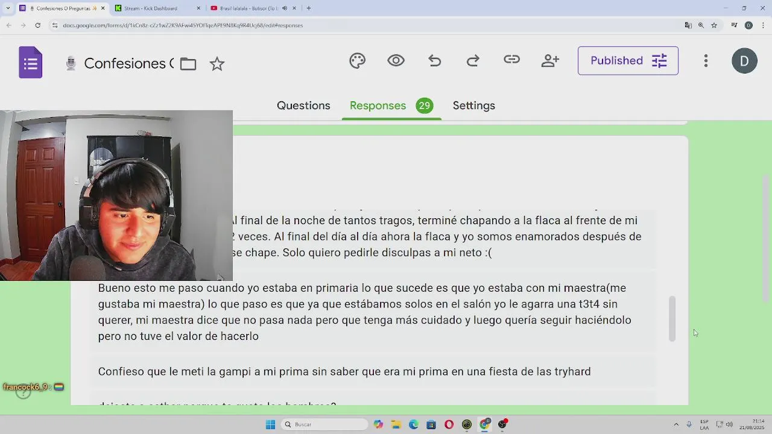Open the Google account avatar

tap(744, 61)
